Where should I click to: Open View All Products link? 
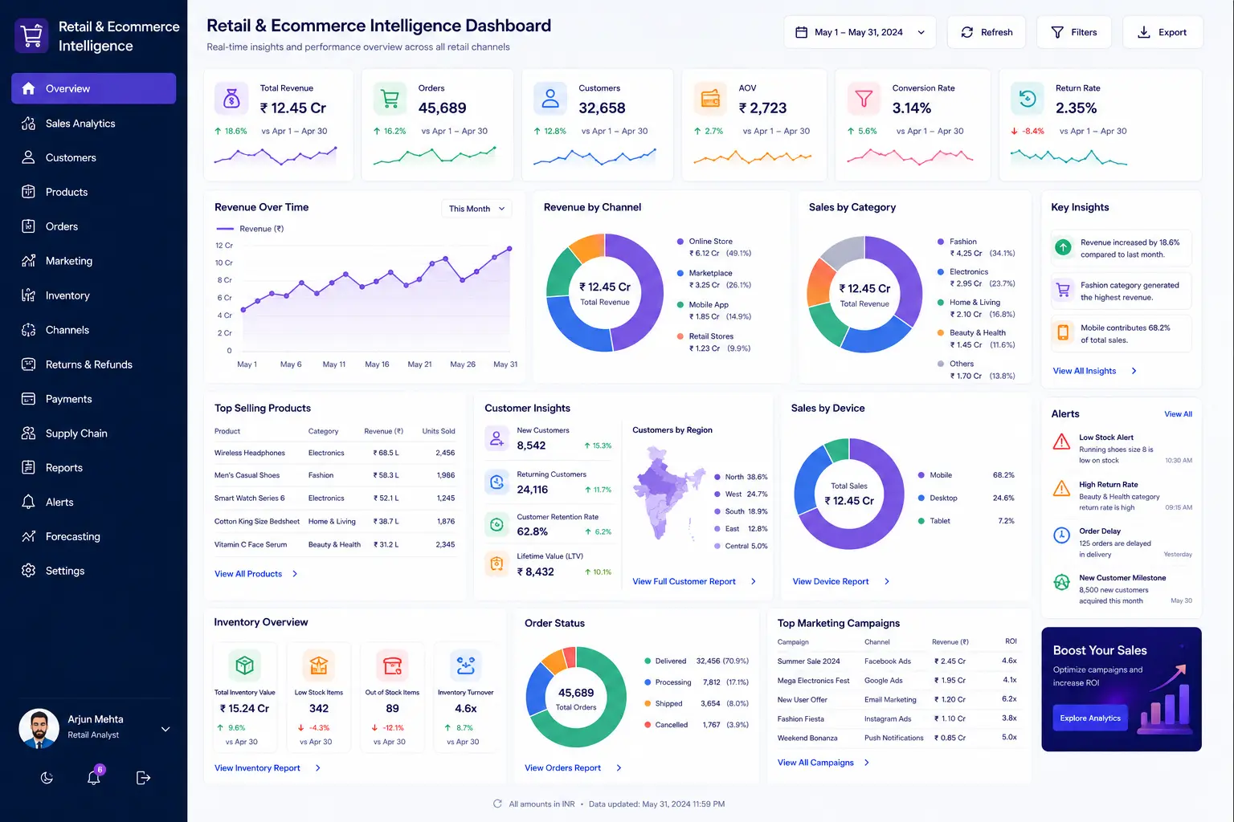[x=255, y=574]
